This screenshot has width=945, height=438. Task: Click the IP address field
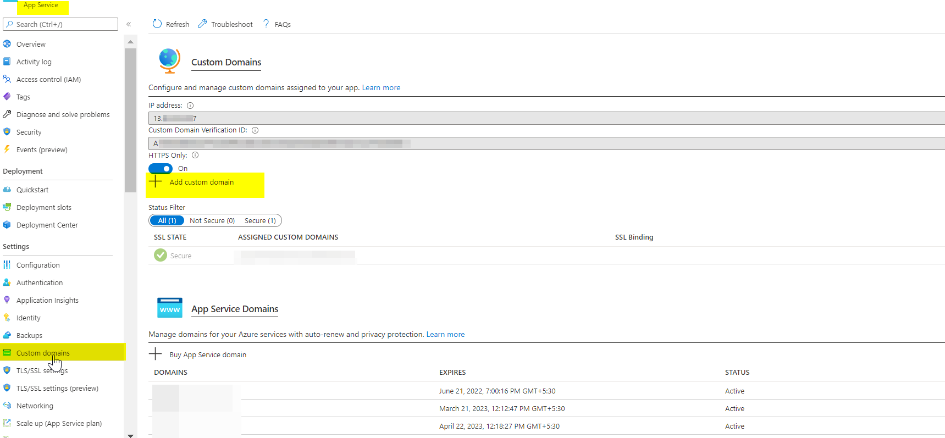pyautogui.click(x=546, y=118)
